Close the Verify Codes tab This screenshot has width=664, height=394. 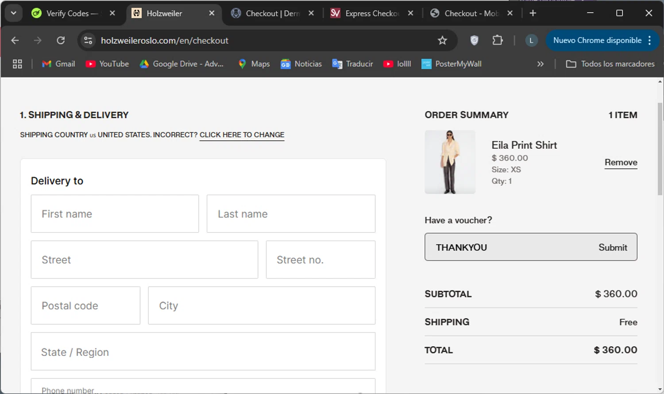point(112,13)
